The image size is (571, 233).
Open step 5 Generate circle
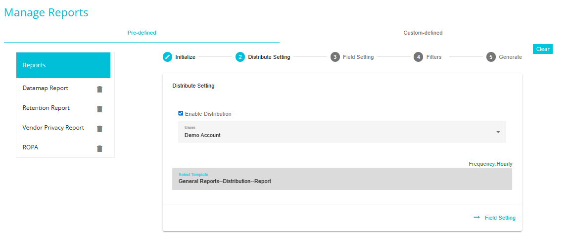(x=491, y=57)
